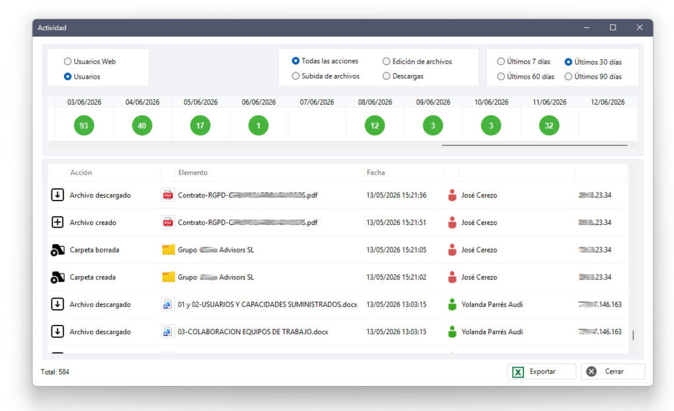
Task: Sort by the Fecha column header
Action: point(404,172)
